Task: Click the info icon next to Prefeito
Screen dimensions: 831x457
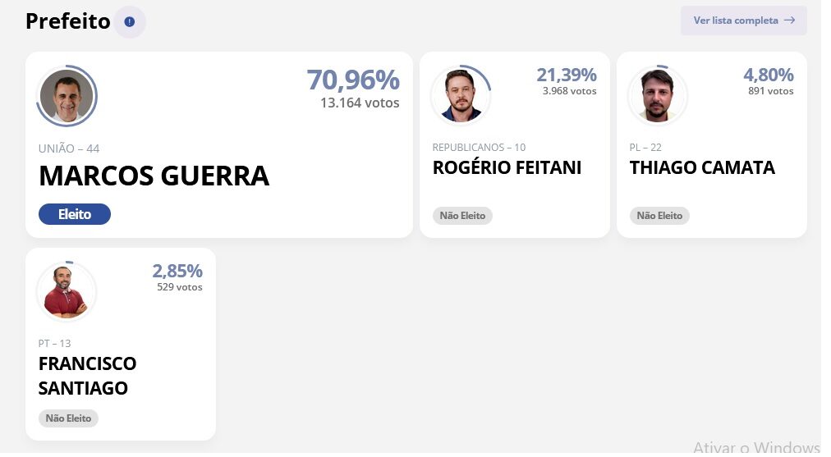Action: [129, 21]
